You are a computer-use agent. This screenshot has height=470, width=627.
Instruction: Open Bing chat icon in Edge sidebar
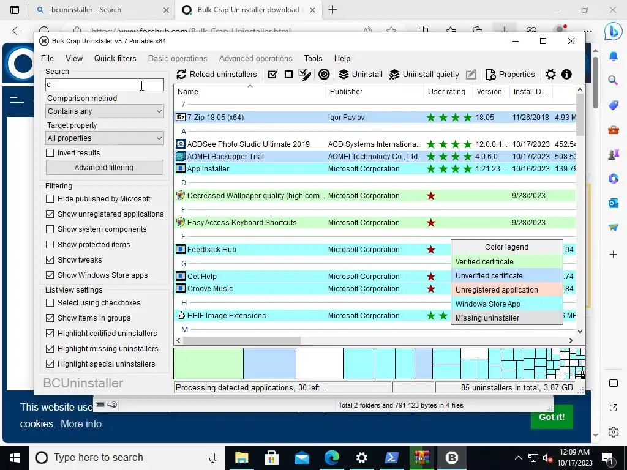coord(613,32)
